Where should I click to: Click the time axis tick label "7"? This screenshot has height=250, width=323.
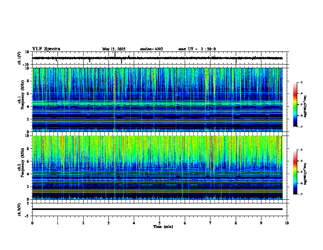pos(210,223)
